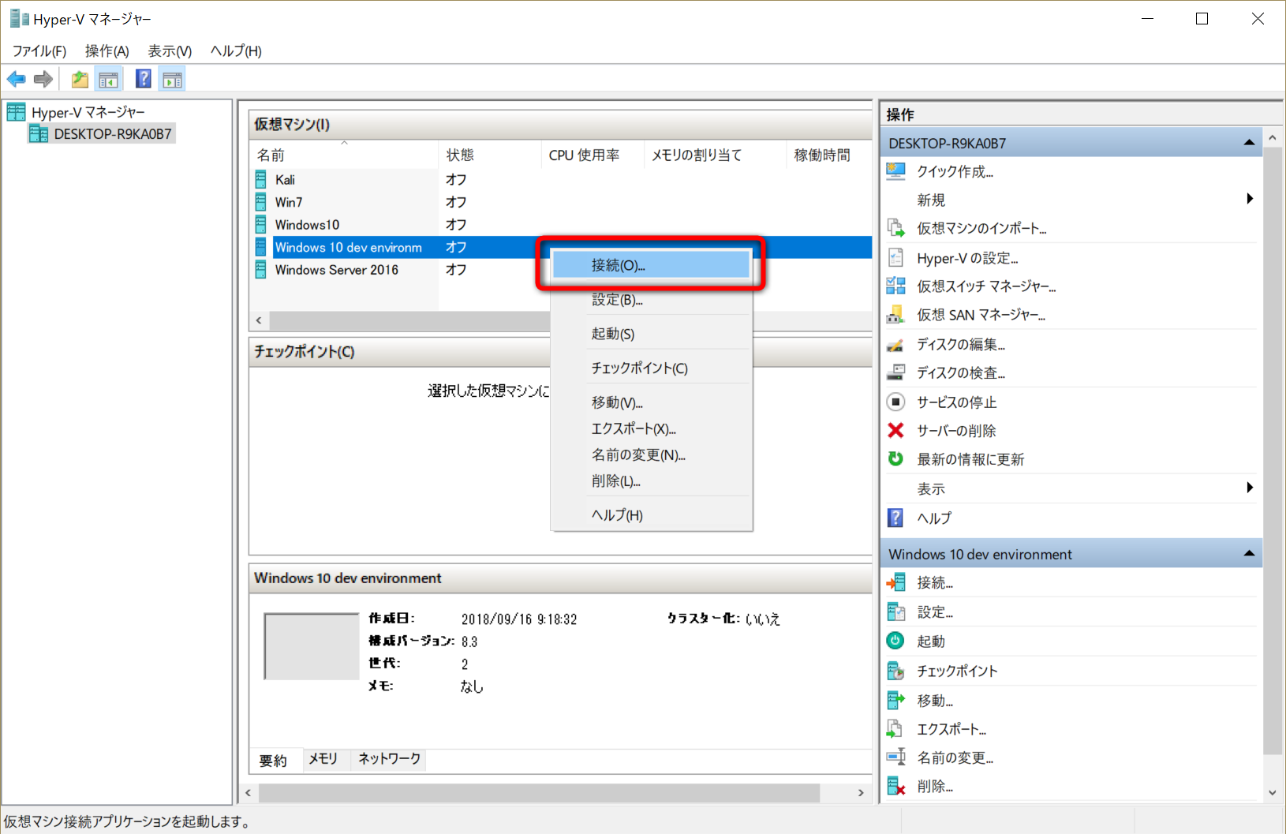
Task: Click the green 起動 power icon
Action: point(895,641)
